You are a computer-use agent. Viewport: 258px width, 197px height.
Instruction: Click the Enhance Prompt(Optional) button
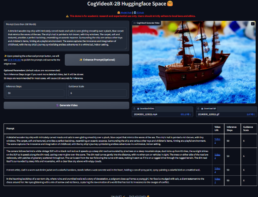97,60
